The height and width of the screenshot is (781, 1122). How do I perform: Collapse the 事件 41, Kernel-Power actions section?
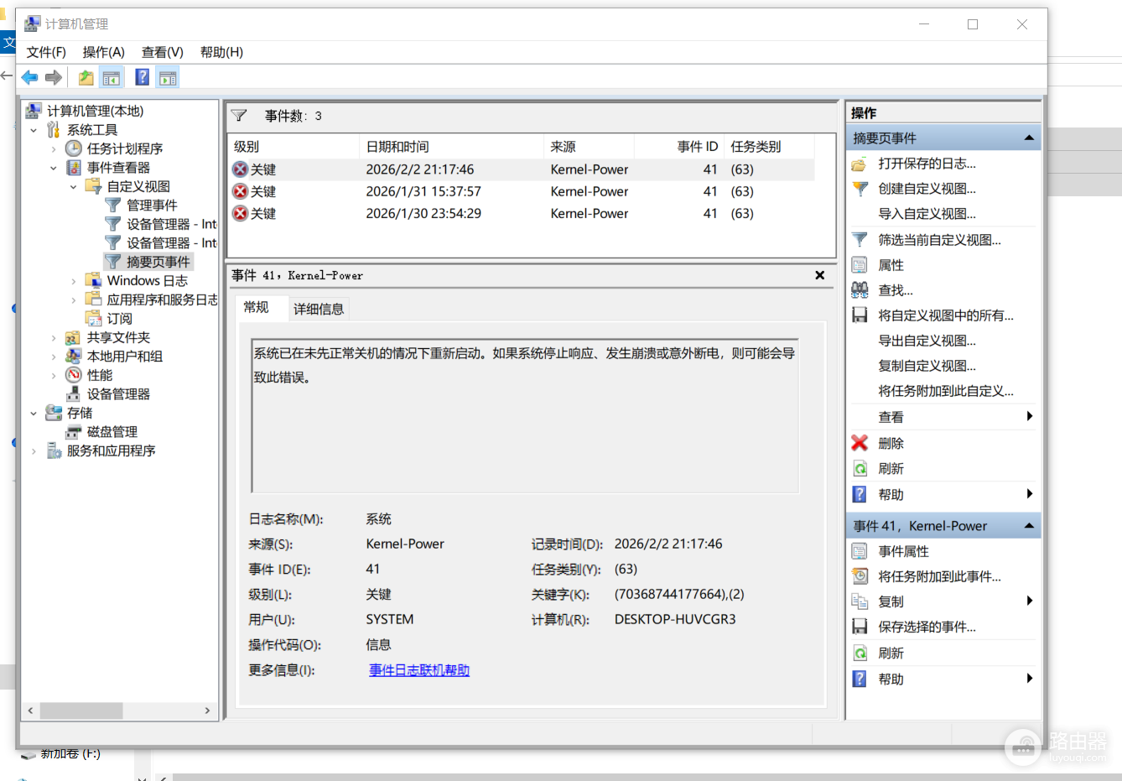[1029, 526]
